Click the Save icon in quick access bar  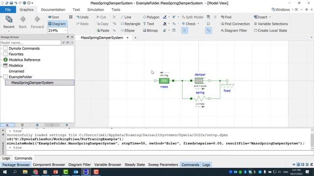click(11, 3)
